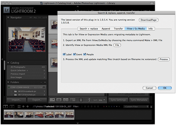The image size is (176, 125).
Task: Hide top module panel with up arrow
Action: pos(78,6)
